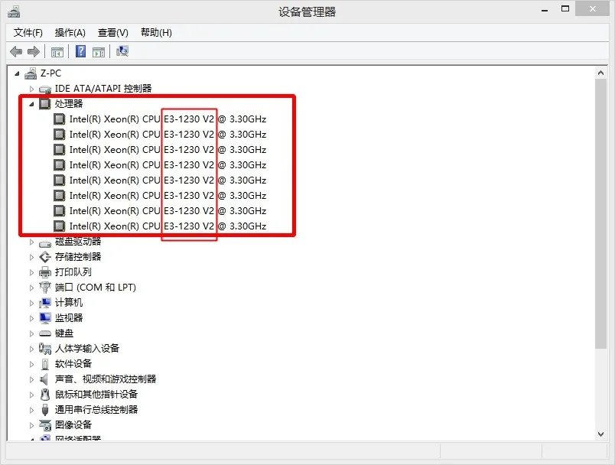This screenshot has width=615, height=465.
Task: Click the show/hide action pane toolbar icon
Action: [99, 51]
